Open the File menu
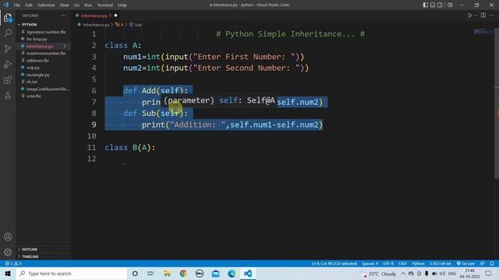The height and width of the screenshot is (280, 499). click(17, 5)
